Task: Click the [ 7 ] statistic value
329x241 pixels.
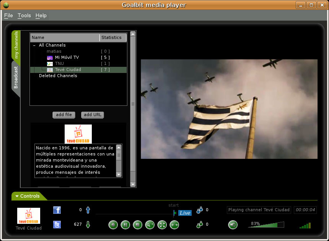Action: (105, 70)
